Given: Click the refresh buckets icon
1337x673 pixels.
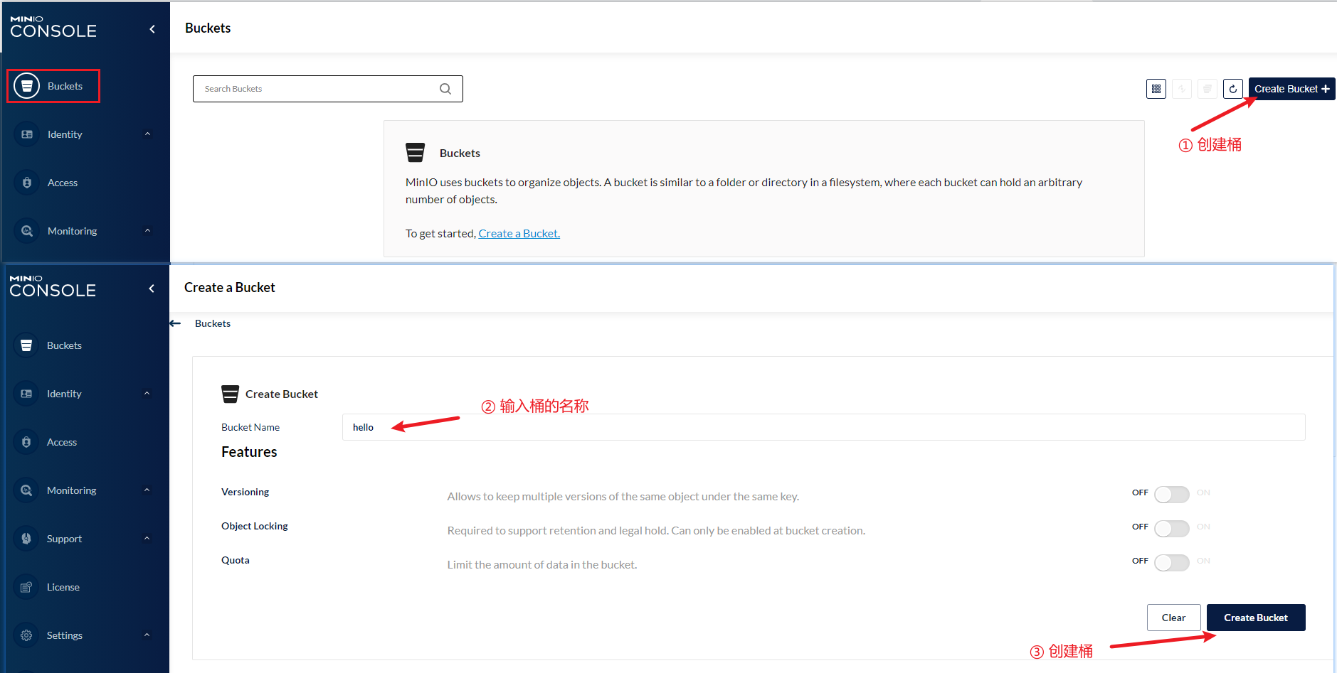Looking at the screenshot, I should (1233, 89).
